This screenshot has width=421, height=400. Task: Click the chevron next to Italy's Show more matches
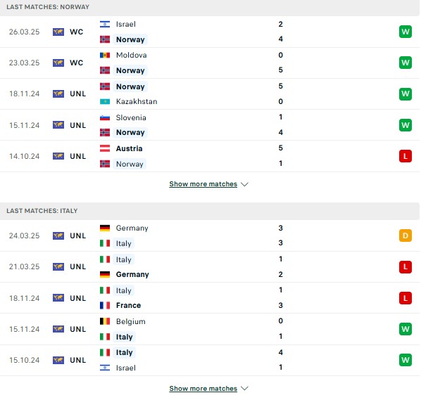click(x=244, y=389)
